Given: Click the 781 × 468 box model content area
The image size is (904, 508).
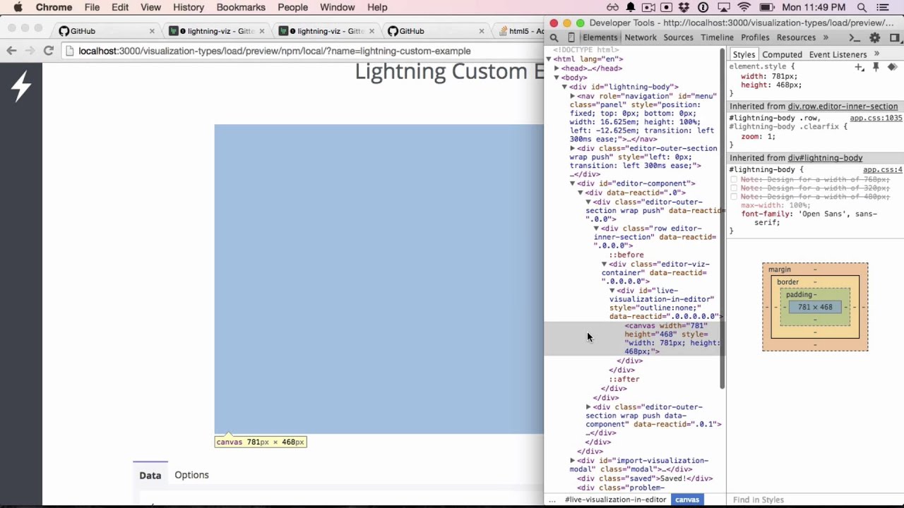Looking at the screenshot, I should (815, 307).
